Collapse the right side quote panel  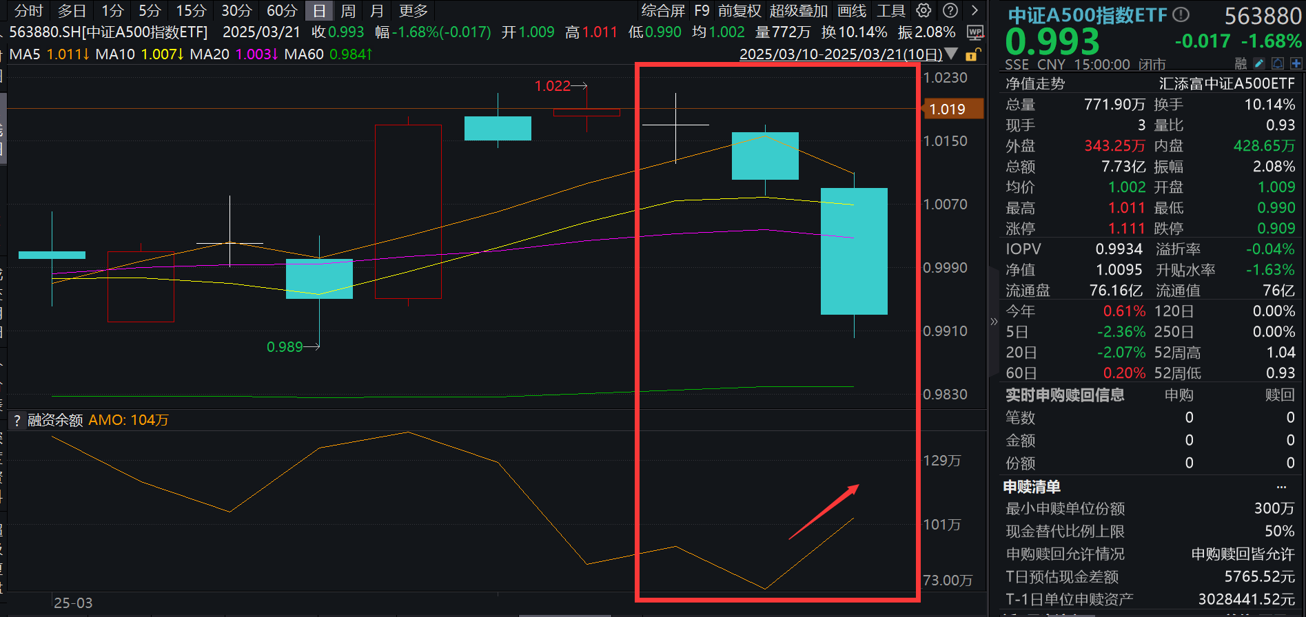coord(993,321)
